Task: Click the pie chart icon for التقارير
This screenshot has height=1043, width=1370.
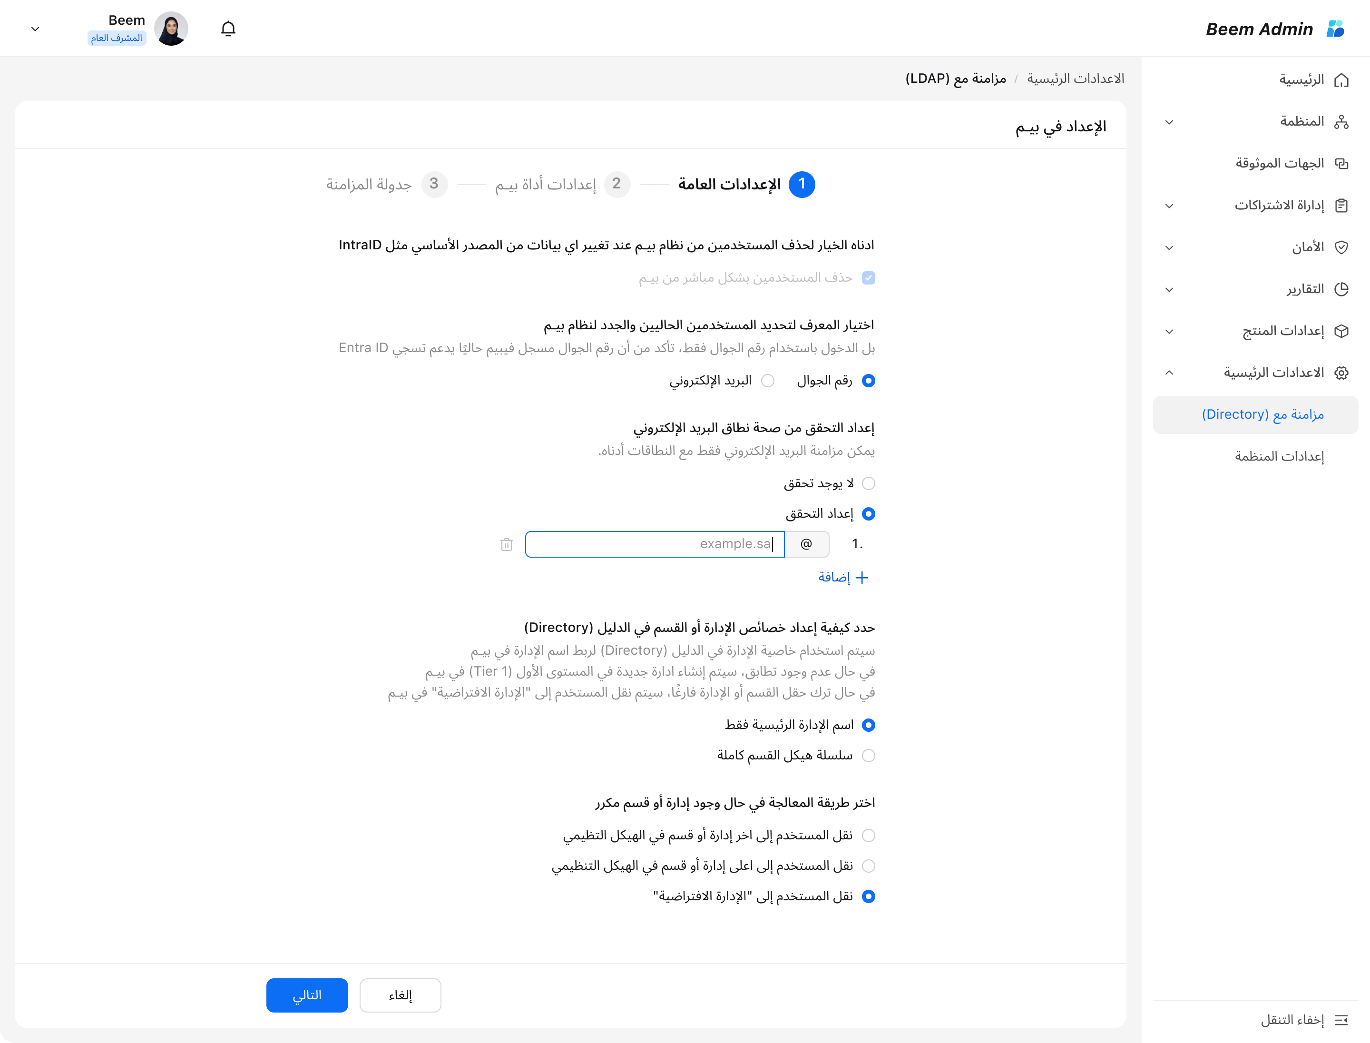Action: (x=1341, y=289)
